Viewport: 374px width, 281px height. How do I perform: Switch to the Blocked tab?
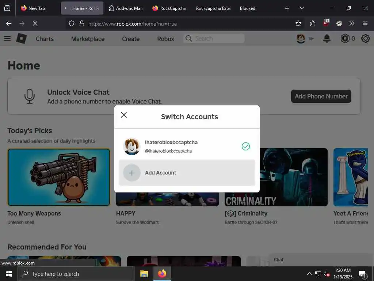coord(248,8)
